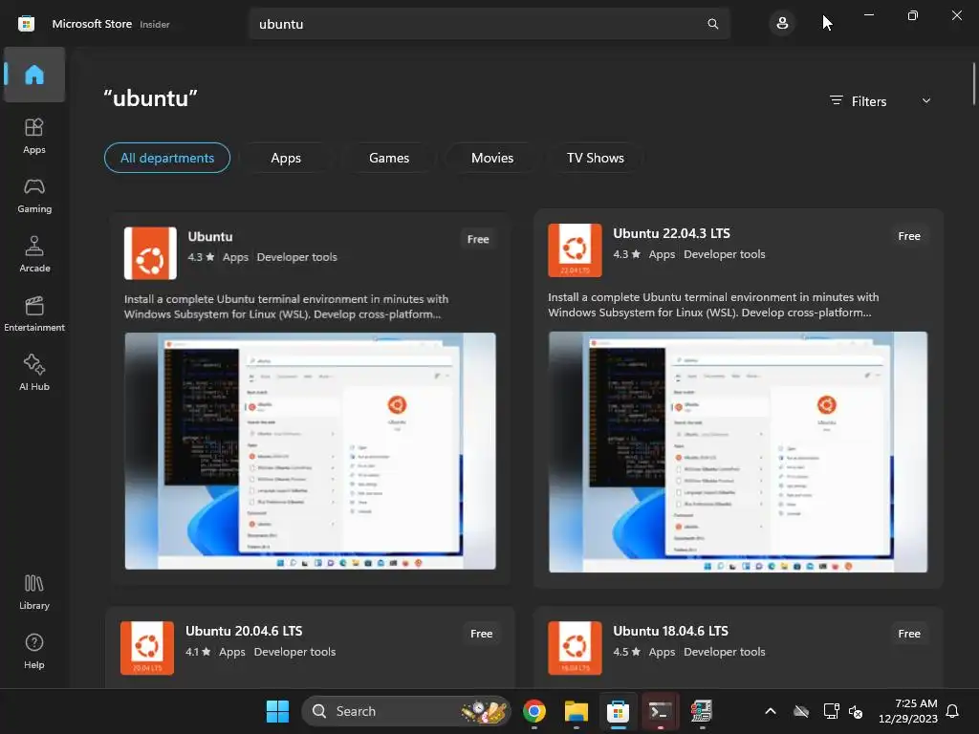The width and height of the screenshot is (979, 734).
Task: Click the vertical scrollbar of results
Action: (x=973, y=84)
